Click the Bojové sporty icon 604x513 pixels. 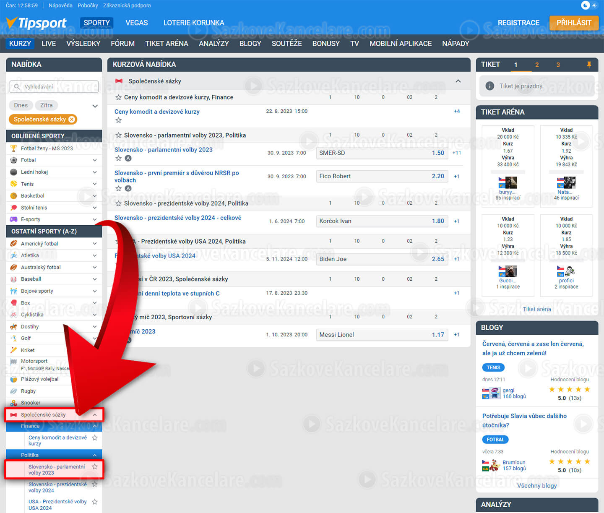(x=13, y=291)
